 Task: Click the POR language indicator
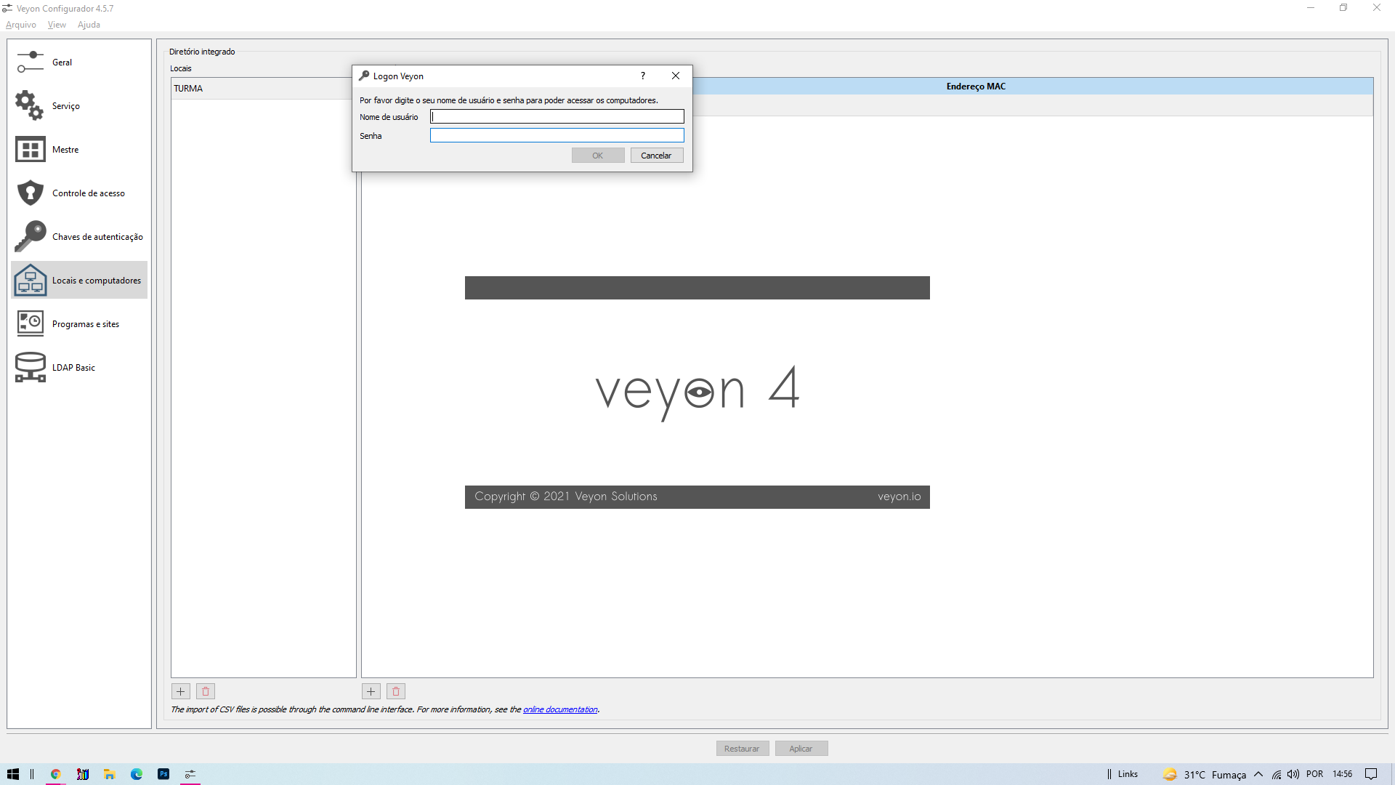1315,774
